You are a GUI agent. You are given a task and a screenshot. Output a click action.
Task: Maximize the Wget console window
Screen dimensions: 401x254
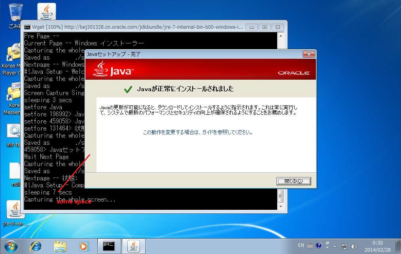coord(265,27)
